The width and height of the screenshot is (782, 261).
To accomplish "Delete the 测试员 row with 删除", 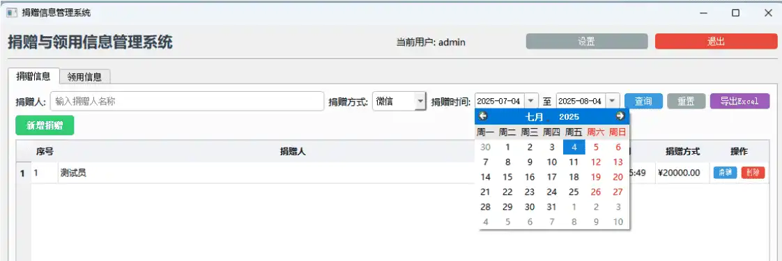I will 753,173.
